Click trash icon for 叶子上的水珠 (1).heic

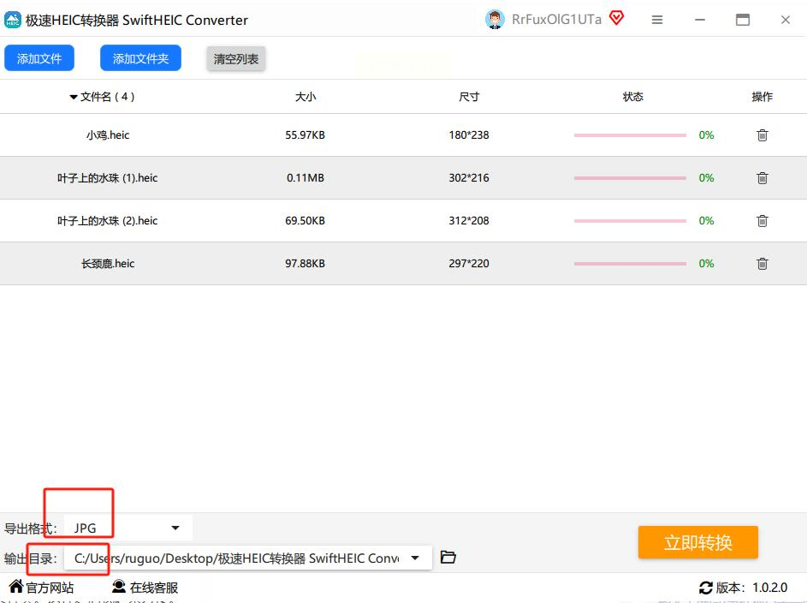coord(762,177)
